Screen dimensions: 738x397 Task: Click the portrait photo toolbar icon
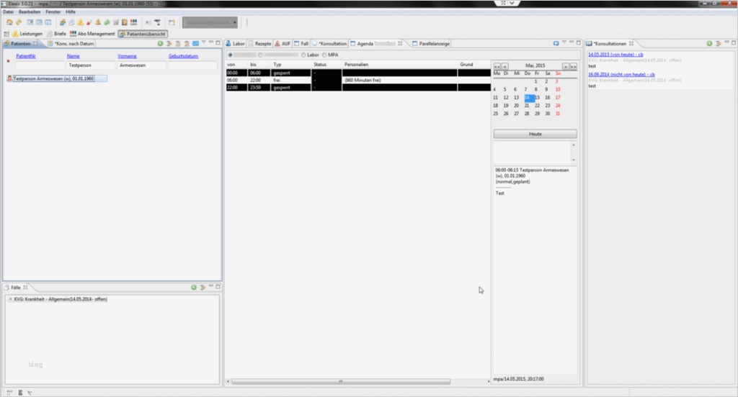[125, 22]
